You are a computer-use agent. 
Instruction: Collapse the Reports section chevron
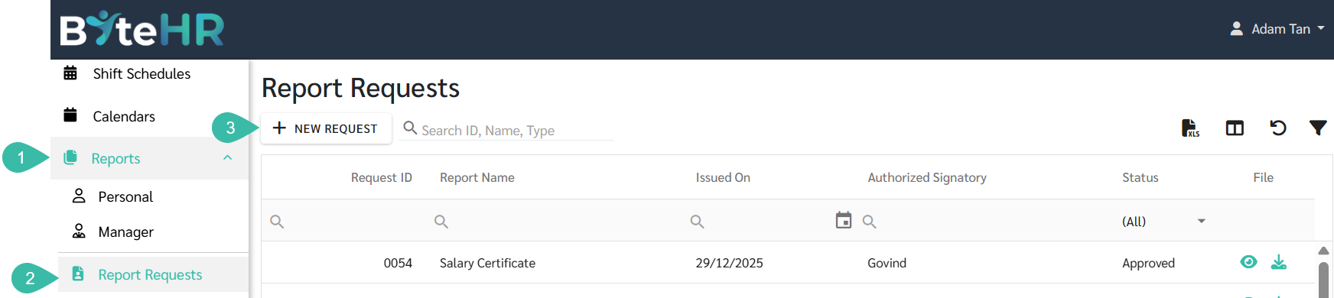[x=227, y=157]
